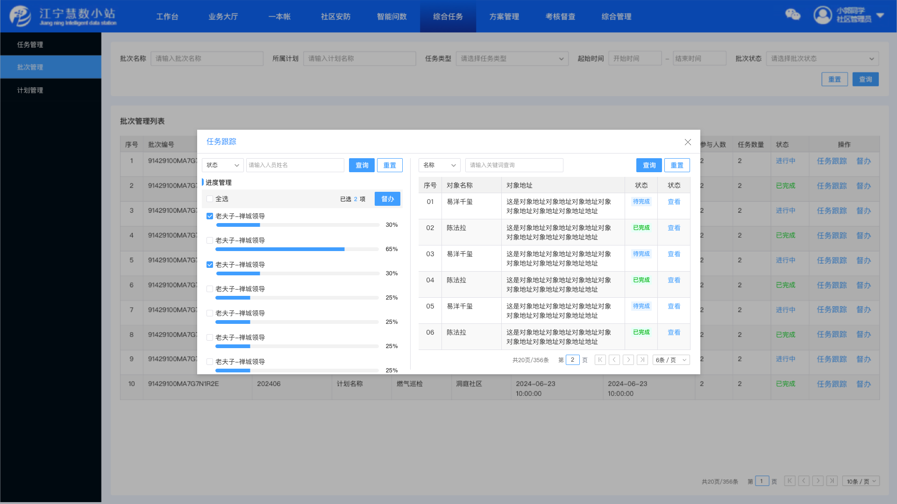Click the dialog page number field
Viewport: 897px width, 504px height.
572,360
